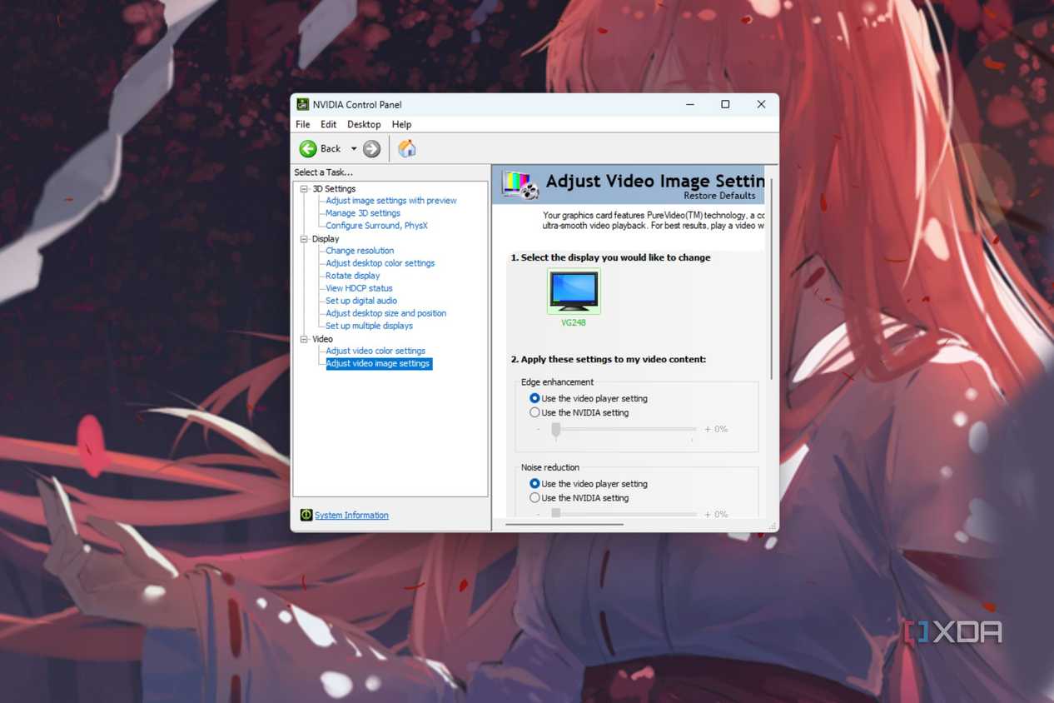Click the 'Display' category label
Screen dimensions: 1054x703
click(x=326, y=239)
